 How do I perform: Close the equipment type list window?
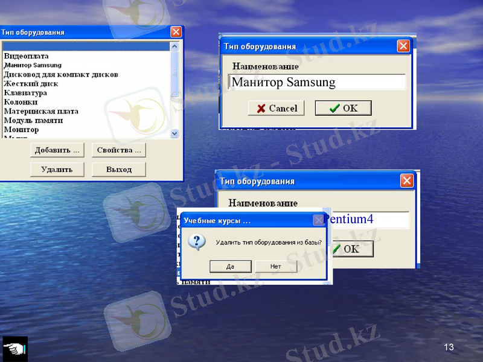point(176,32)
